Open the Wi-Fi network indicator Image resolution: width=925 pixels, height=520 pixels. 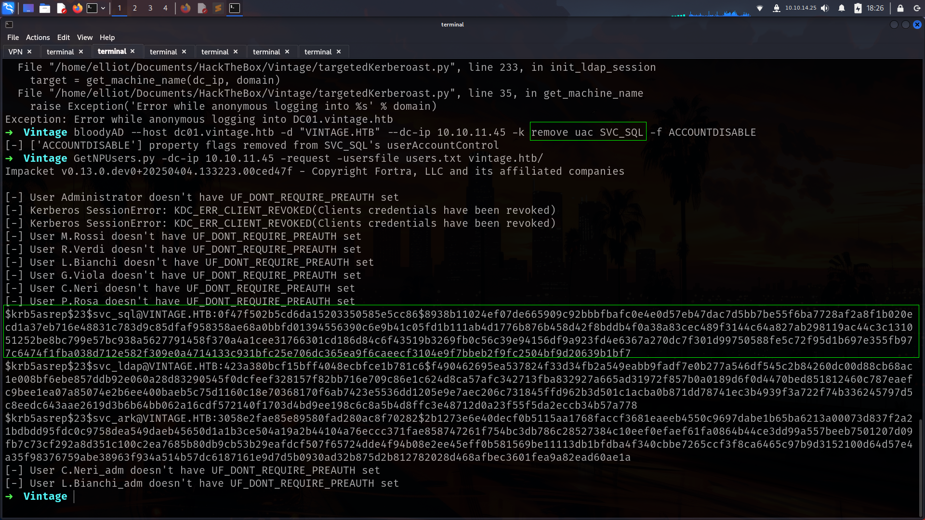[760, 8]
